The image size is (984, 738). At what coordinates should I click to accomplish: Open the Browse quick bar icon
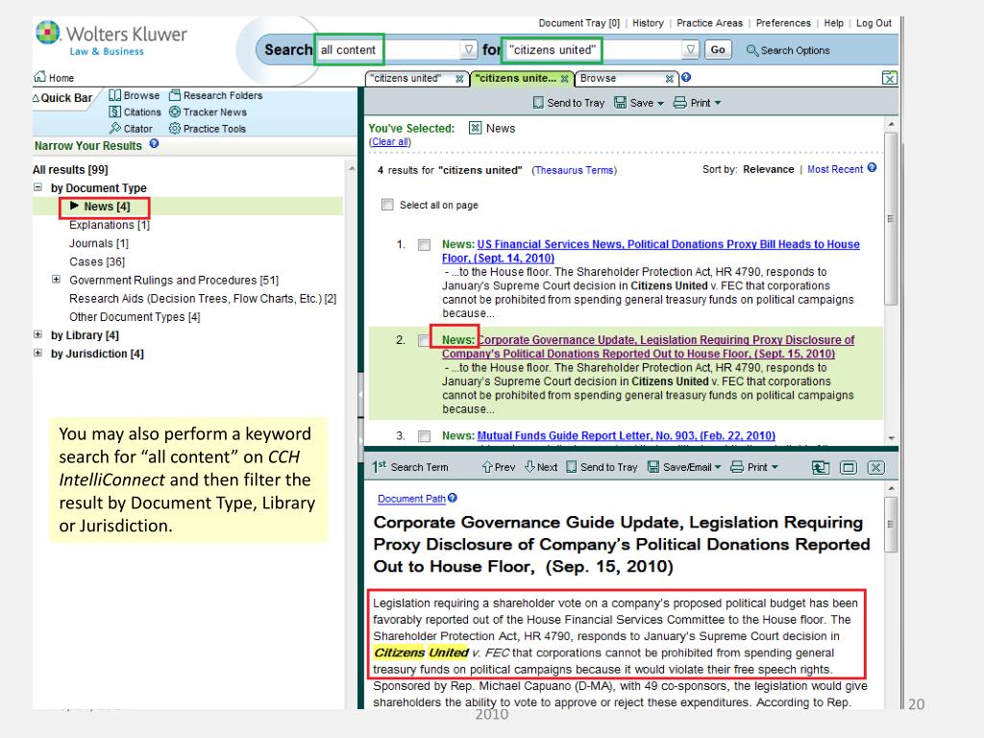(x=115, y=95)
